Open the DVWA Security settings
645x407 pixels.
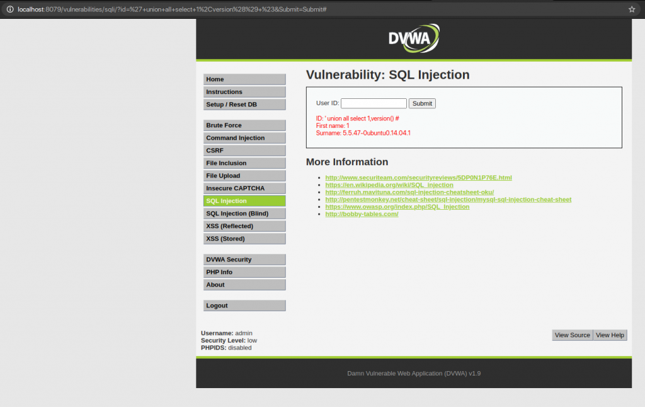pyautogui.click(x=244, y=259)
